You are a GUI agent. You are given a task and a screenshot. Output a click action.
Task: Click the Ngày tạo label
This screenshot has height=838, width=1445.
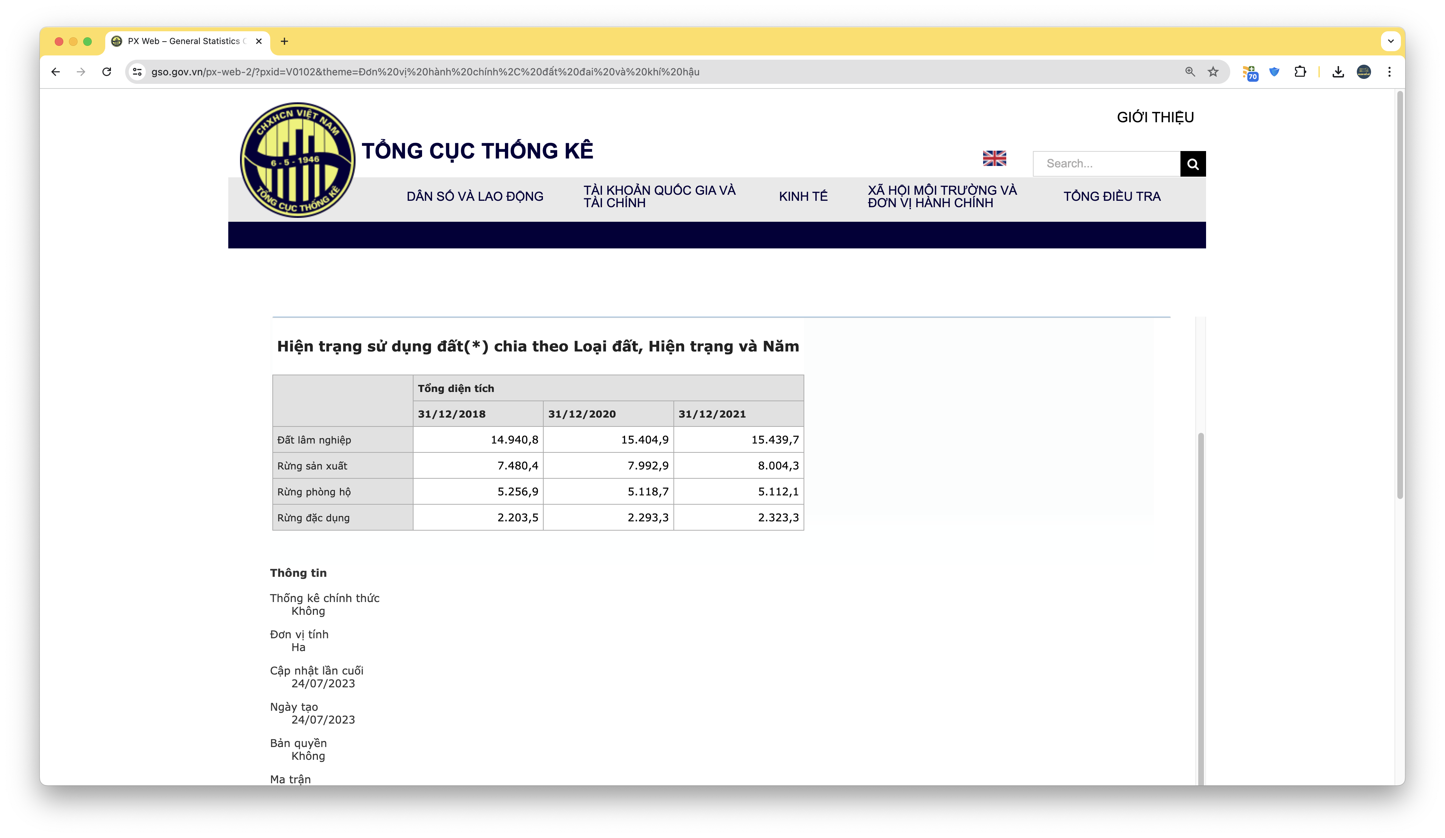point(294,707)
